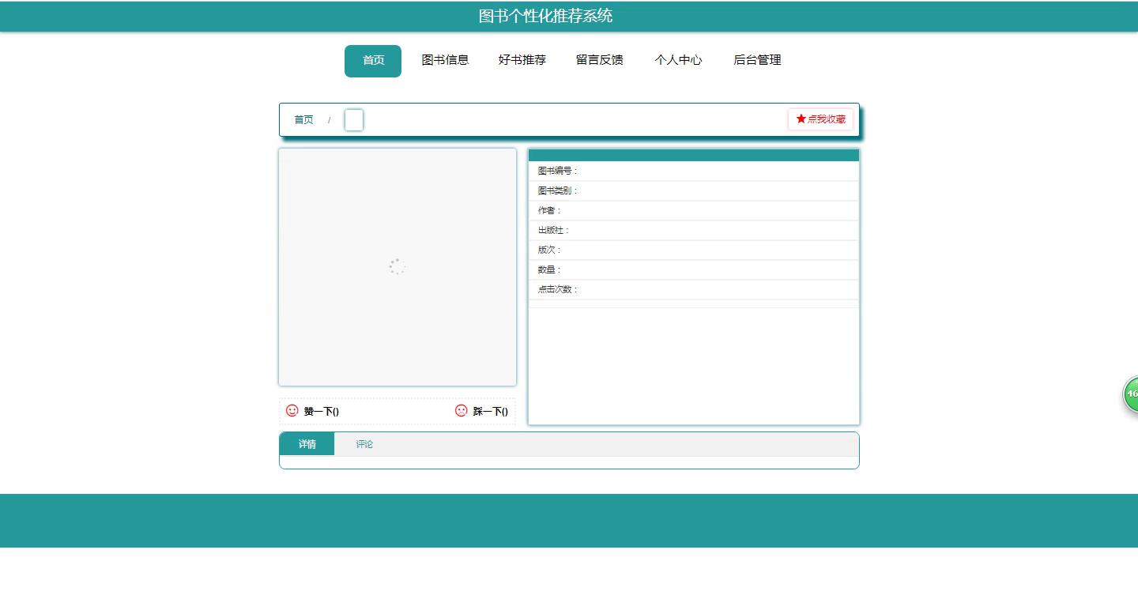Click the 首页 breadcrumb link
This screenshot has height=599, width=1138.
(303, 120)
